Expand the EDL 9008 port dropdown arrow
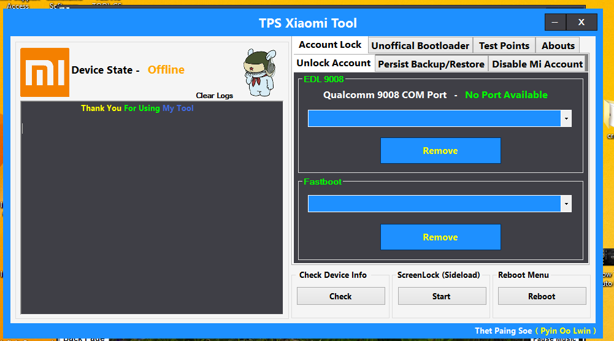The image size is (614, 341). click(x=566, y=118)
